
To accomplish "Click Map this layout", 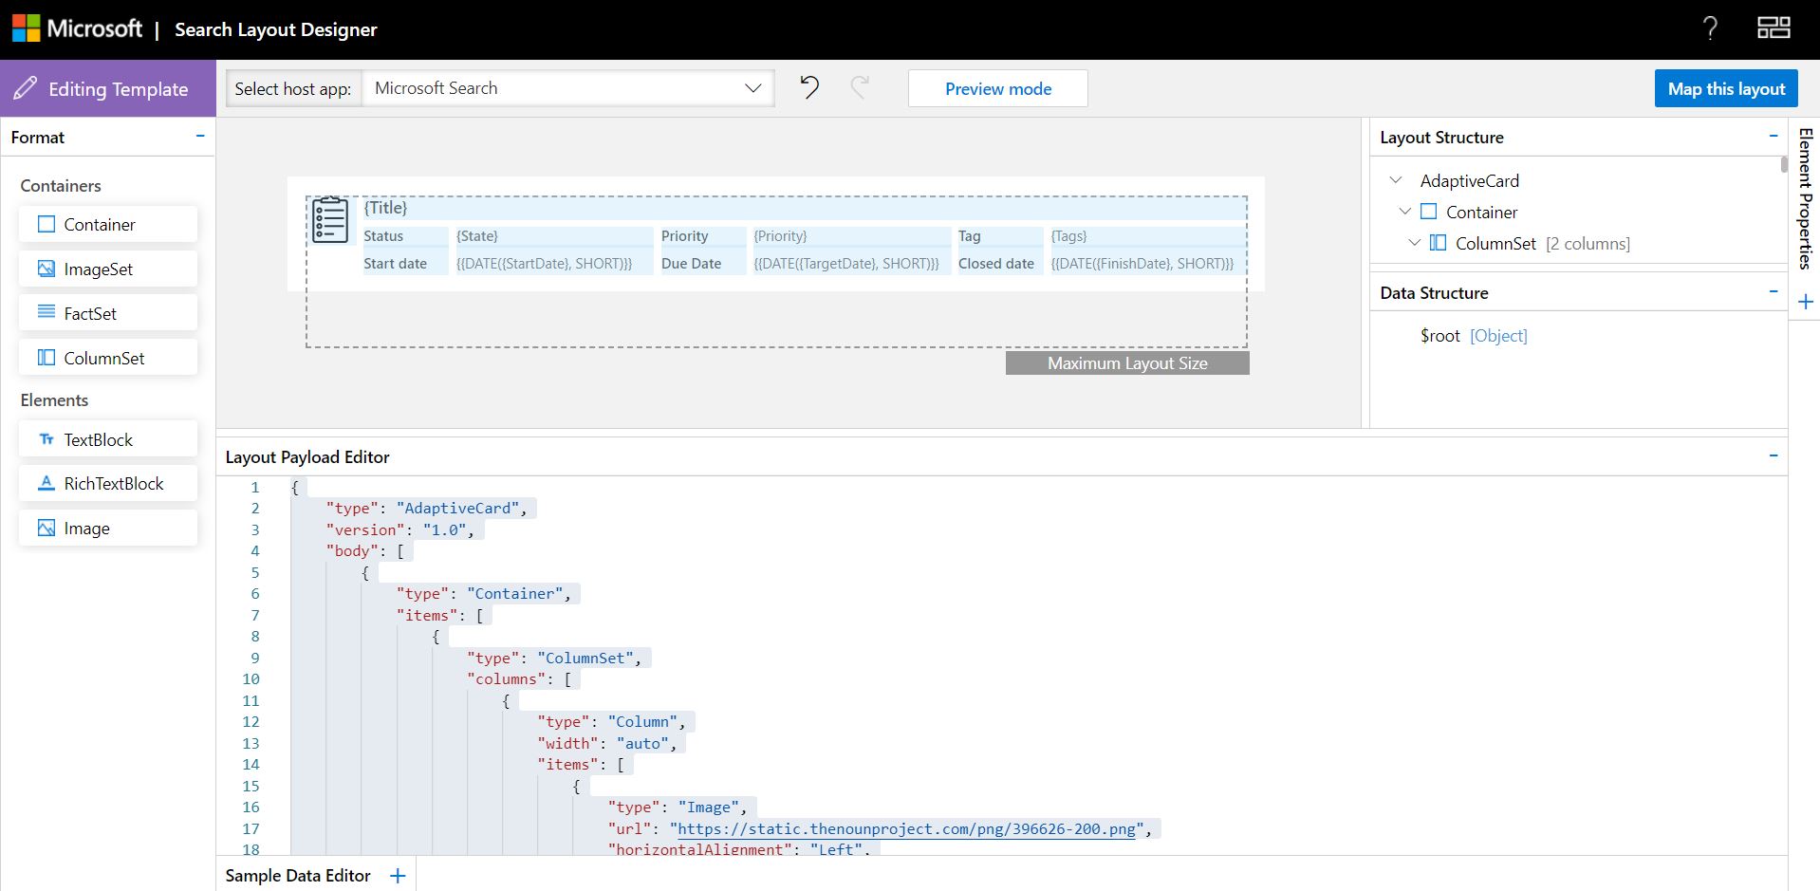I will 1725,87.
